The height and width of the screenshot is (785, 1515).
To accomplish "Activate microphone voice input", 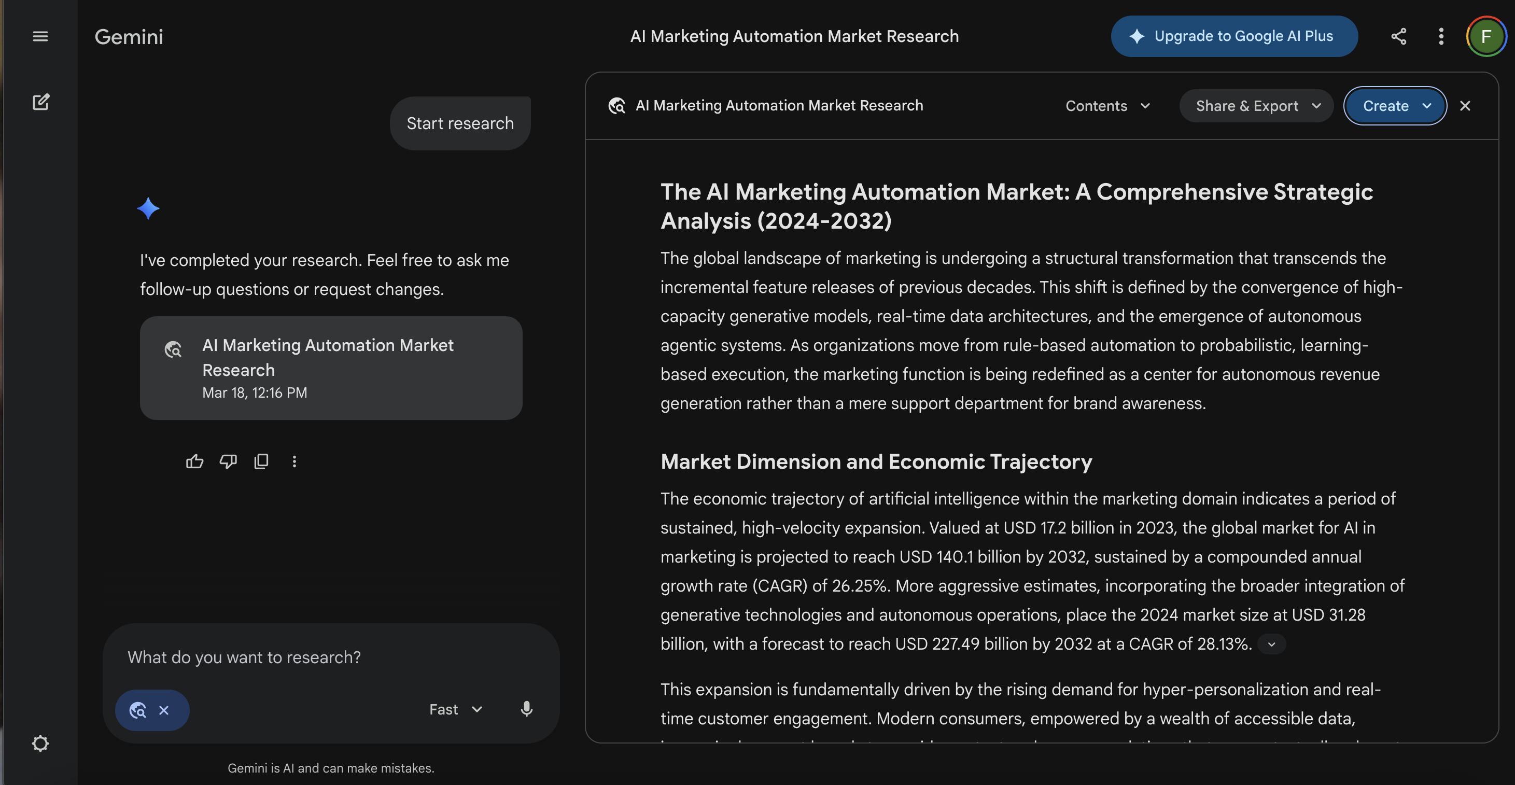I will pyautogui.click(x=526, y=709).
